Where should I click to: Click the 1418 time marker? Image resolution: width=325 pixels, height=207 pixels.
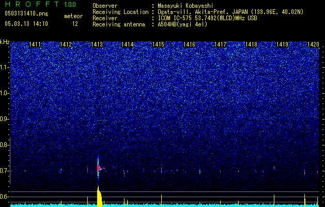point(251,45)
